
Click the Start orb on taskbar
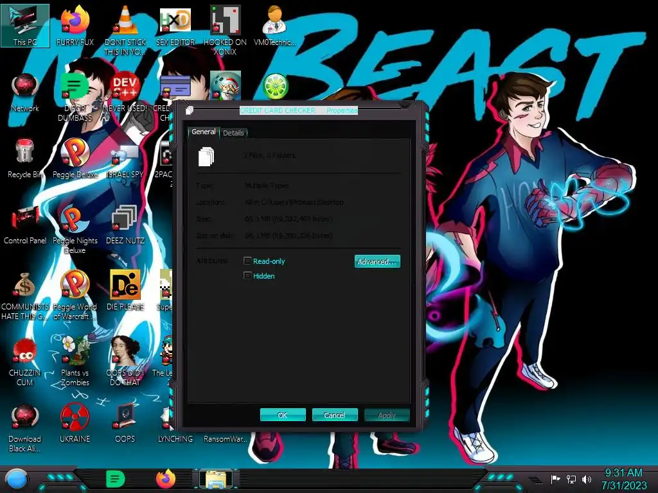(17, 480)
